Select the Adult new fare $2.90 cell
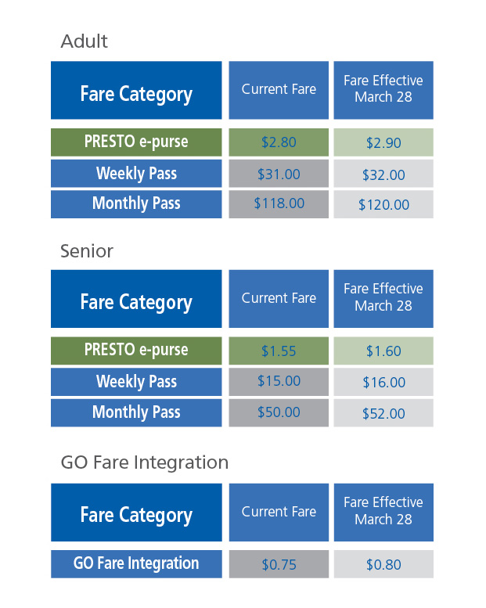The height and width of the screenshot is (608, 486). [x=383, y=142]
